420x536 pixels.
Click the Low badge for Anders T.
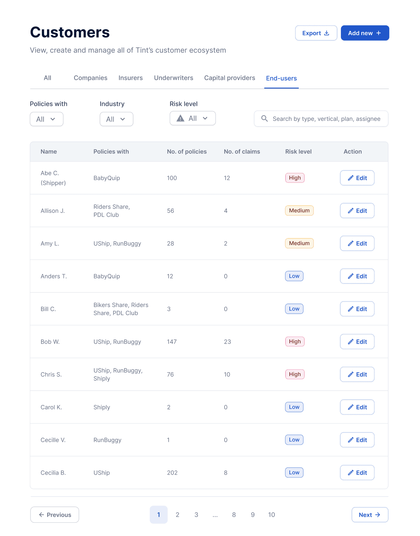(294, 276)
